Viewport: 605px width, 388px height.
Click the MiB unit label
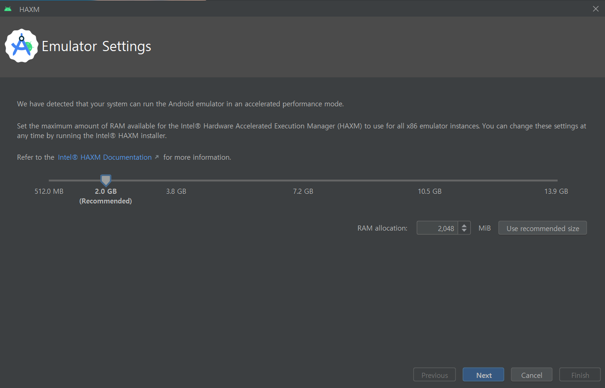pos(484,228)
